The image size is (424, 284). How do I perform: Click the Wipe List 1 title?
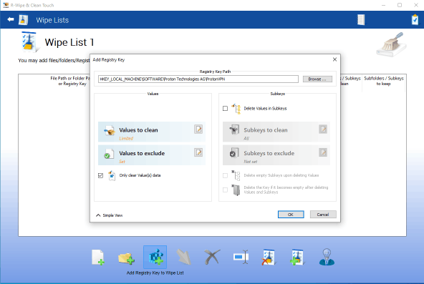69,42
